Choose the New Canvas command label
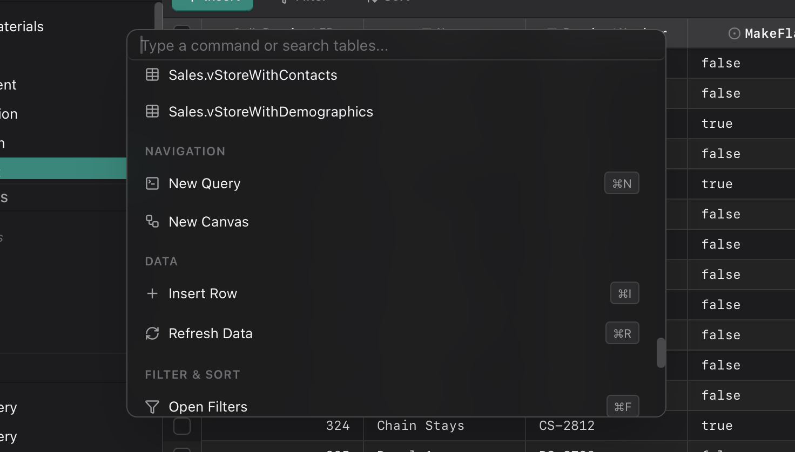Viewport: 795px width, 452px height. [x=208, y=222]
